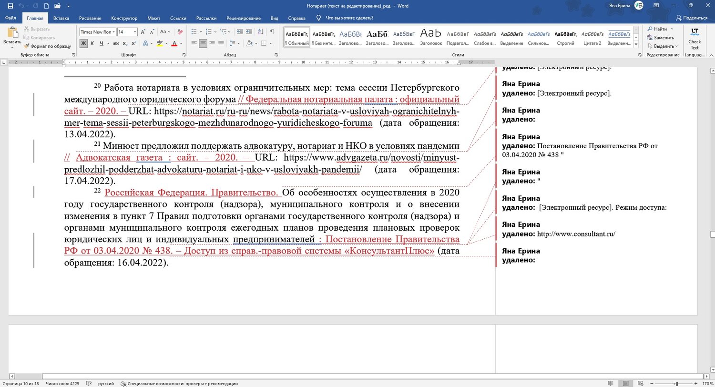The height and width of the screenshot is (387, 715).
Task: Expand the bullets list dropdown arrow
Action: 201,31
